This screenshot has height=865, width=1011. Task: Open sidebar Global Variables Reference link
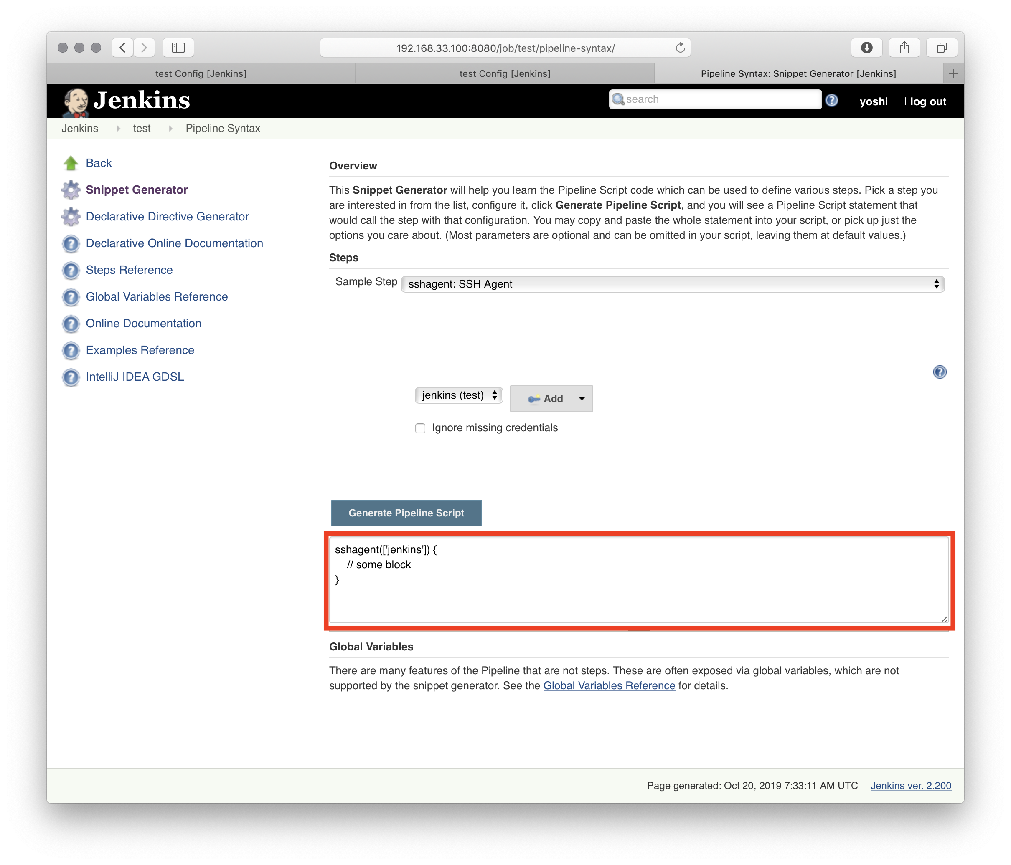pyautogui.click(x=157, y=297)
